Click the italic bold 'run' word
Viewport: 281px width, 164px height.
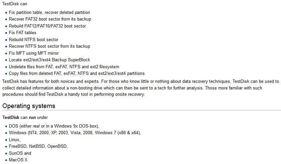[x=32, y=118]
